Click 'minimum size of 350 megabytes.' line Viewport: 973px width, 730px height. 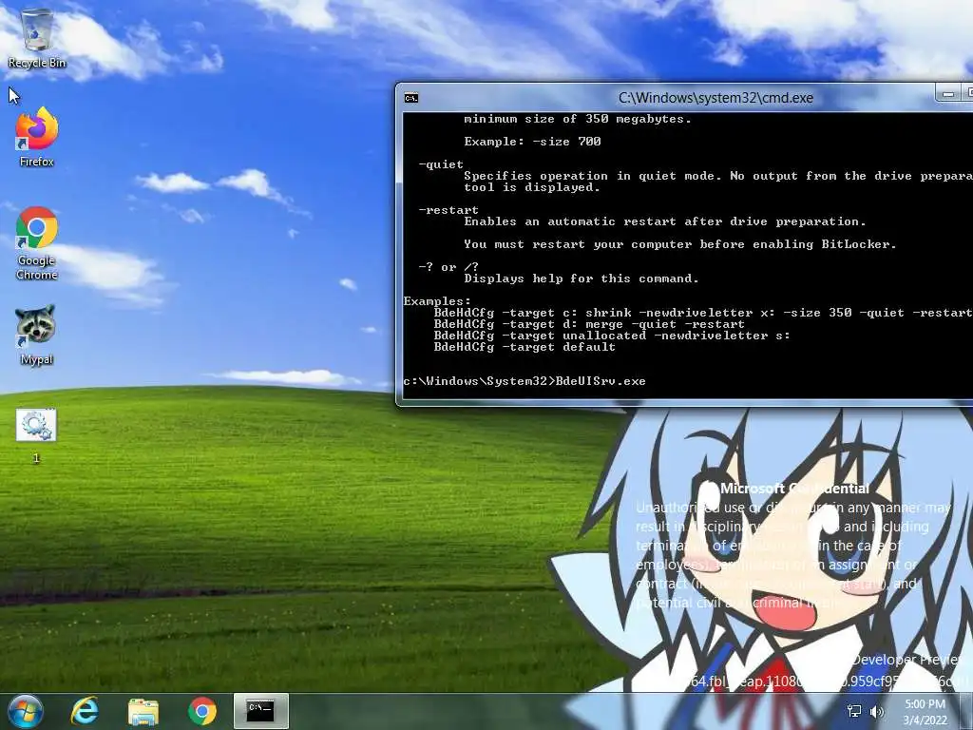tap(578, 119)
